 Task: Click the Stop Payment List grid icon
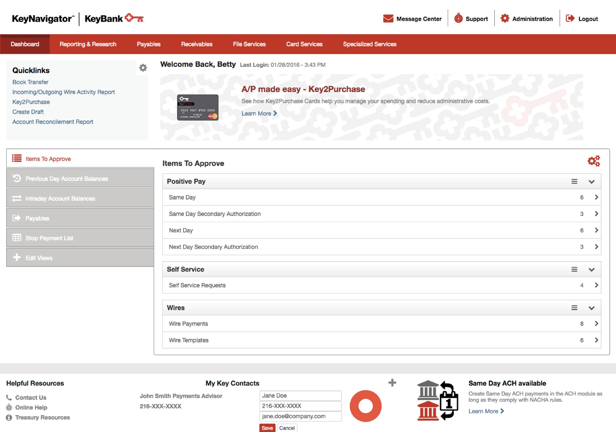click(x=17, y=238)
